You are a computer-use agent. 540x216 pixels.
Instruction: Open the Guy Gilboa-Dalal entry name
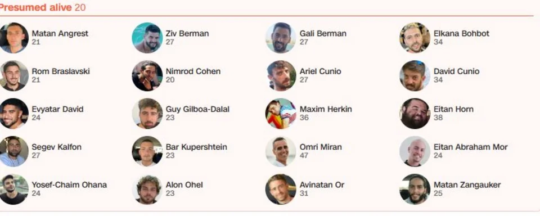197,109
